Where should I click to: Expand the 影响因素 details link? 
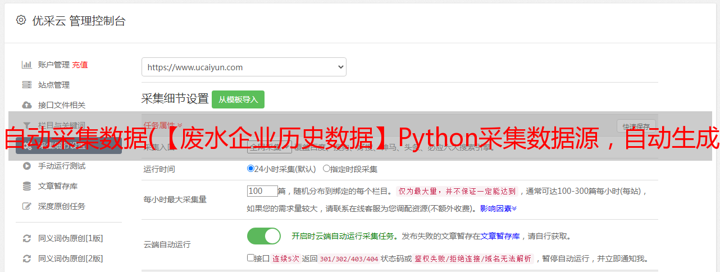498,208
